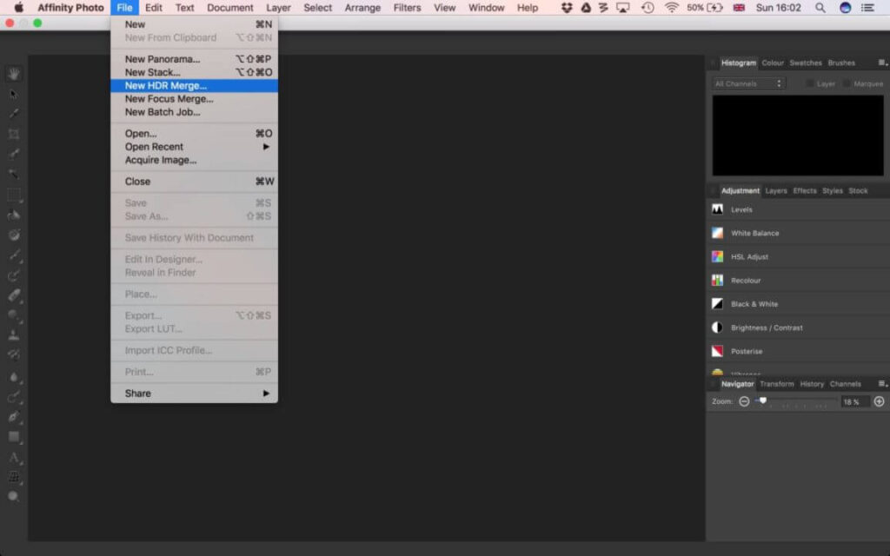Select the Flood Fill bucket tool
Viewport: 890px width, 556px height.
14,215
